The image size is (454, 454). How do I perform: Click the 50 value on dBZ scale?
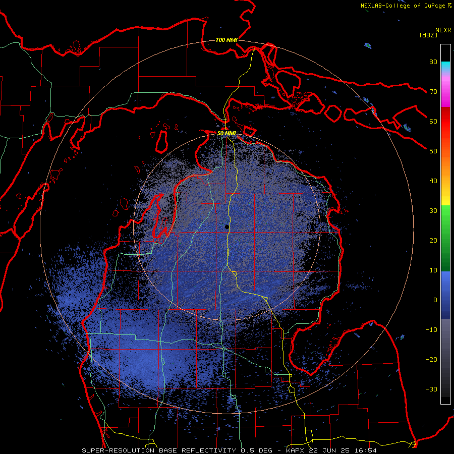point(433,151)
